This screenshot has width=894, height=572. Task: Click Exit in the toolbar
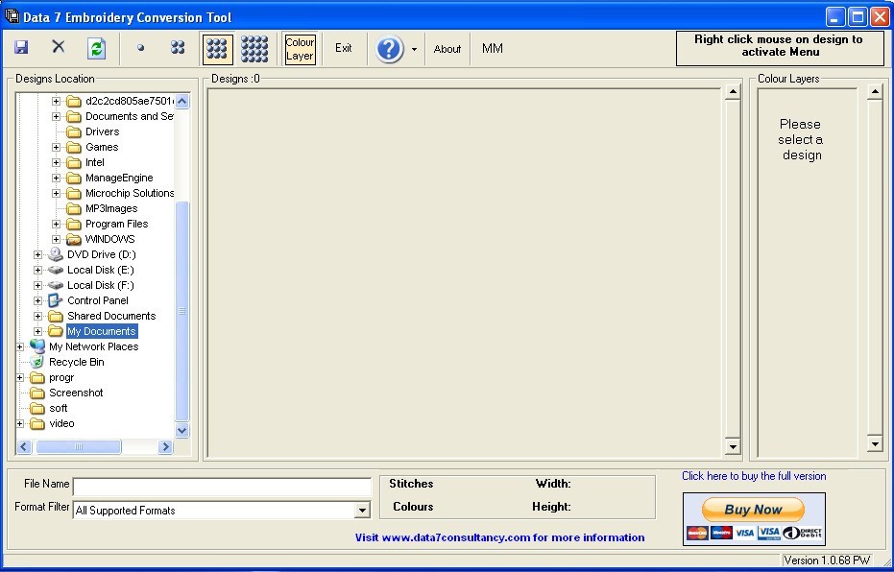[x=343, y=48]
